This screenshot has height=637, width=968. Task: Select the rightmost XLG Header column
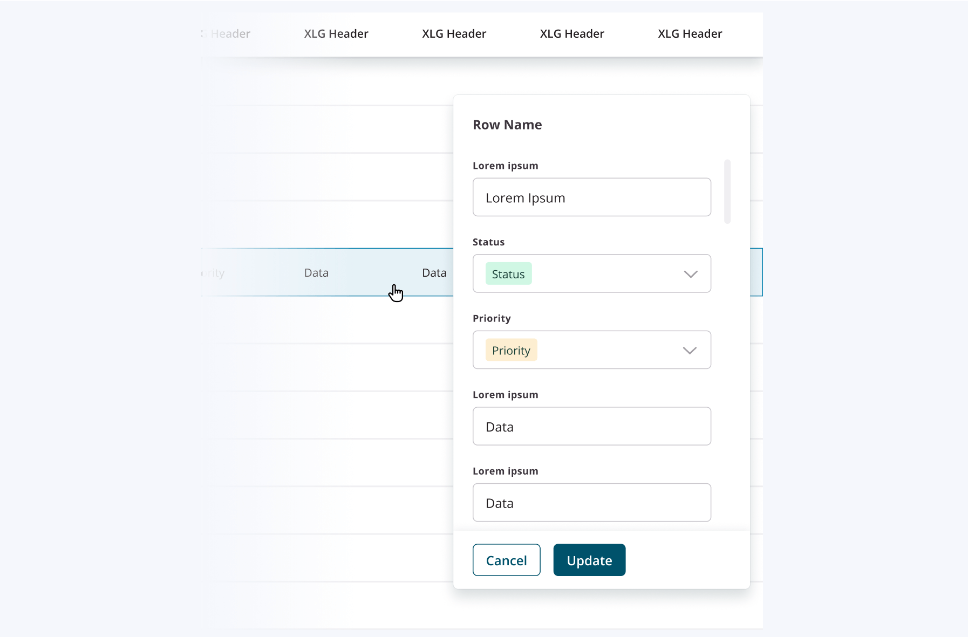click(690, 34)
